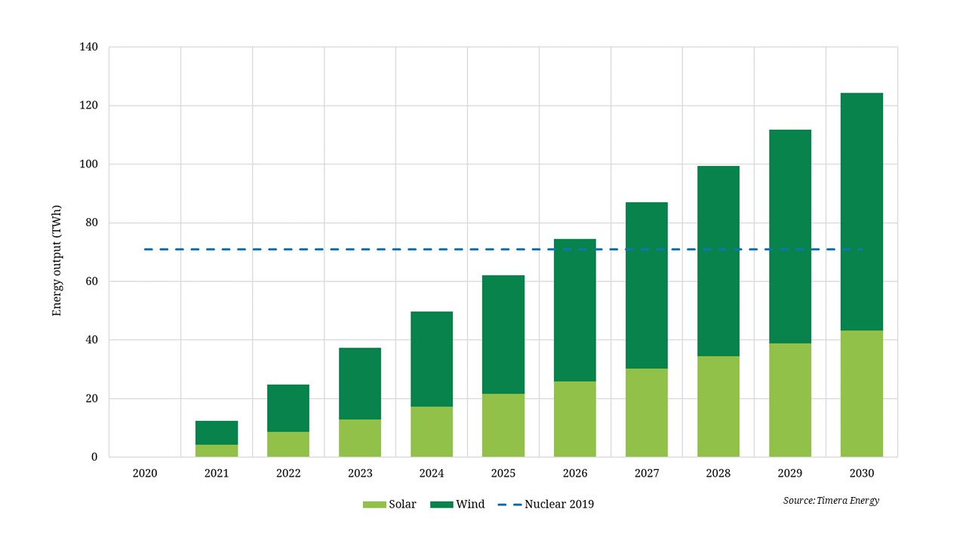Click the Wind legend color swatch

442,504
